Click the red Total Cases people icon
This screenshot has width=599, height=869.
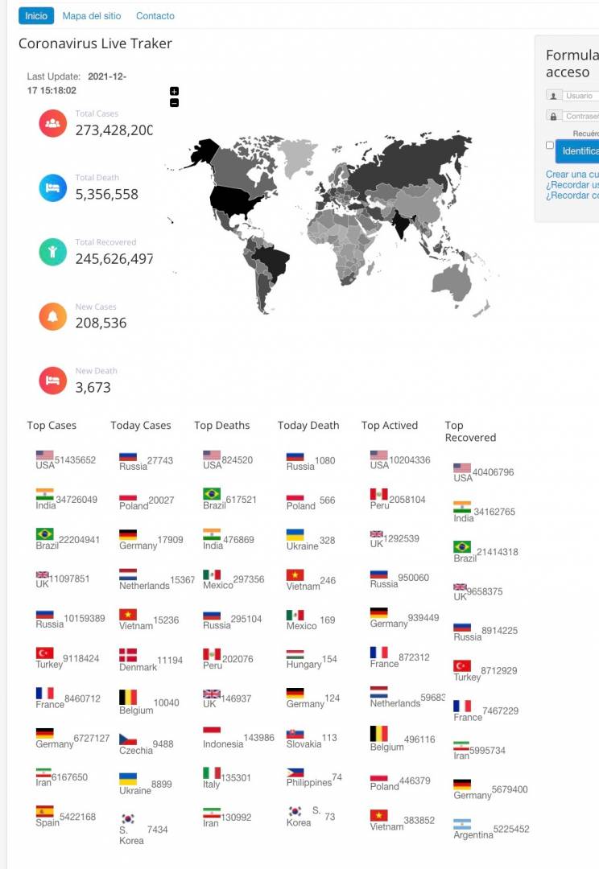coord(52,124)
